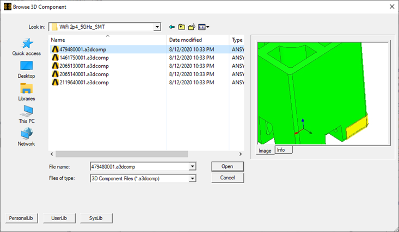
Task: Open the View menu icon
Action: coord(204,27)
